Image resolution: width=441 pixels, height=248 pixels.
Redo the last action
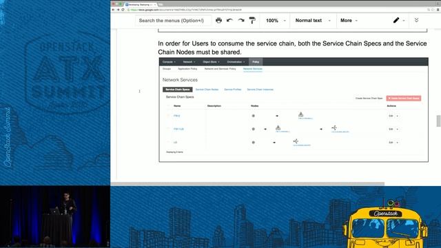(241, 20)
